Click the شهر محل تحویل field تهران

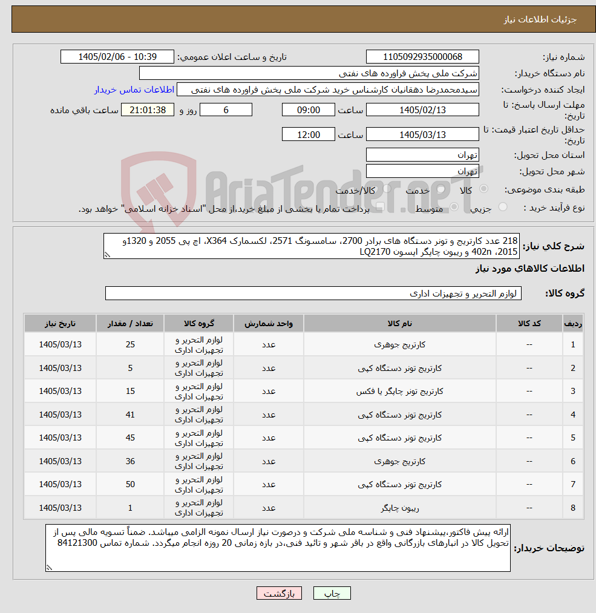click(422, 171)
